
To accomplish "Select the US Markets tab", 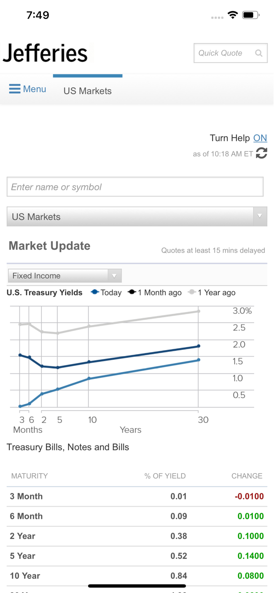I will tap(88, 91).
